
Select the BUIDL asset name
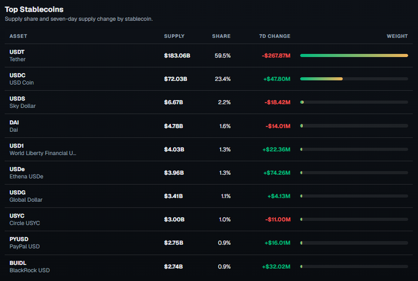[x=18, y=263]
